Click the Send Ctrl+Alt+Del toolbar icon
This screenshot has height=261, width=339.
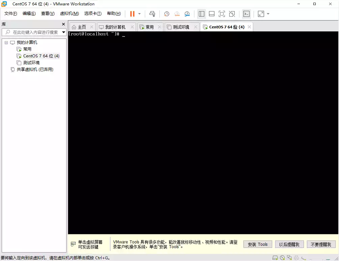(152, 14)
